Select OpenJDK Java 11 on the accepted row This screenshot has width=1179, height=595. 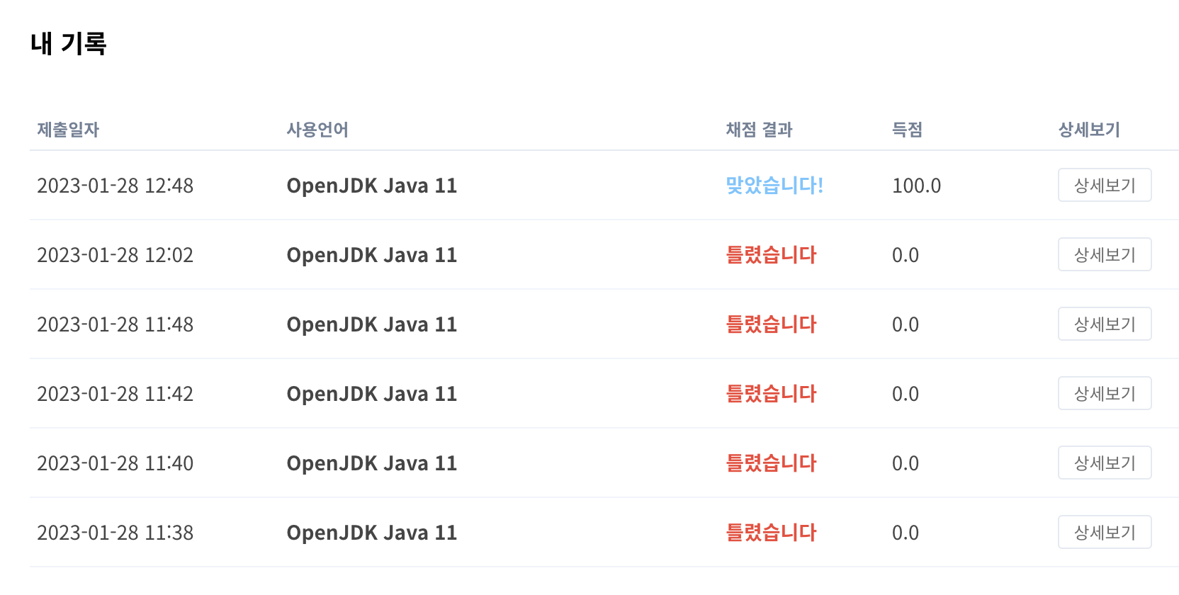pos(371,185)
